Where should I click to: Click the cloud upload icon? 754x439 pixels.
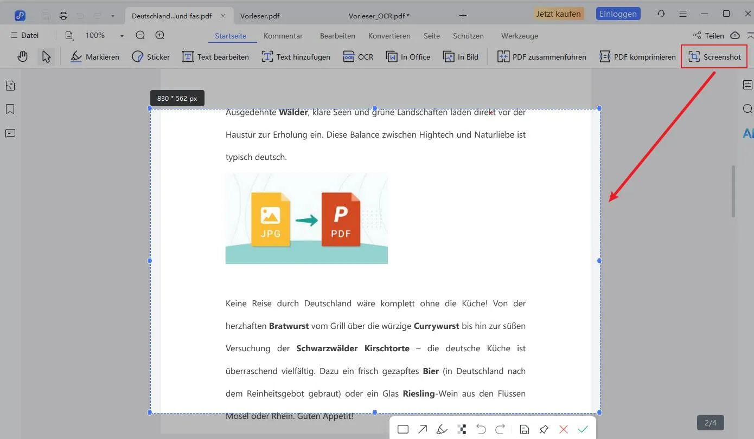point(735,35)
